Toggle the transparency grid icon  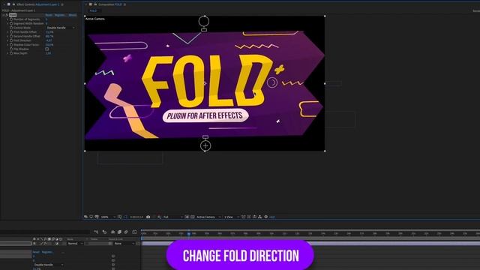[x=193, y=217]
